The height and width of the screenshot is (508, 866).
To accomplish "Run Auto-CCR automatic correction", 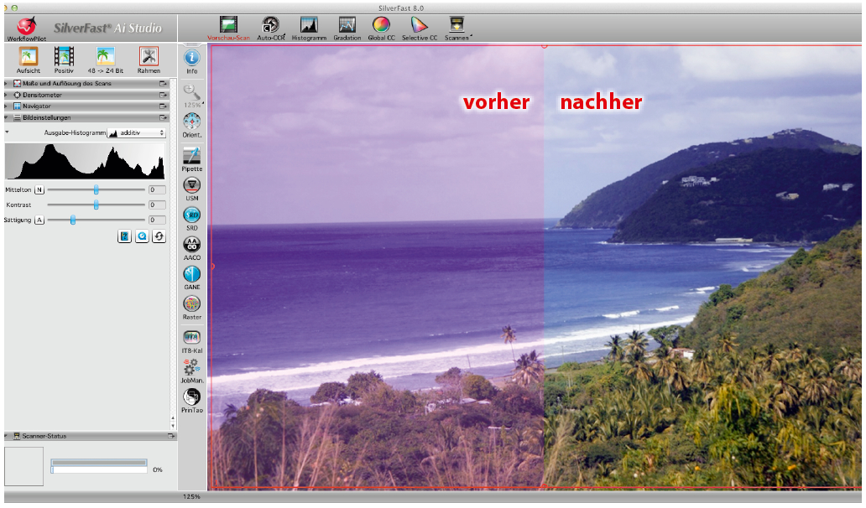I will click(270, 29).
